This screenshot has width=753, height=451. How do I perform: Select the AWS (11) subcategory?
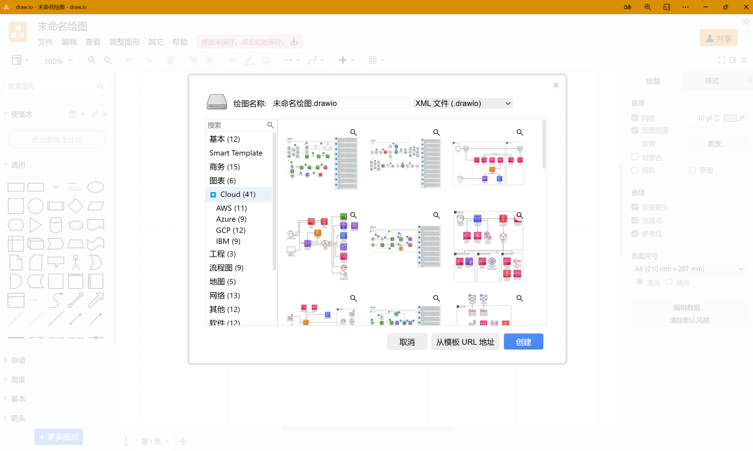231,208
